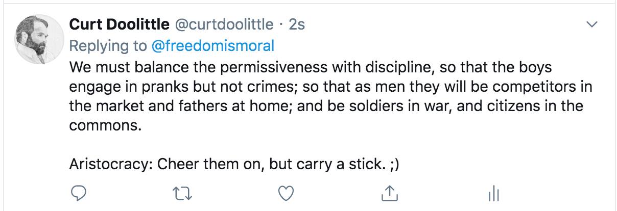Click the "Aristocracy: Cheer them on" line
Screen dimensions: 617x211
[x=237, y=166]
